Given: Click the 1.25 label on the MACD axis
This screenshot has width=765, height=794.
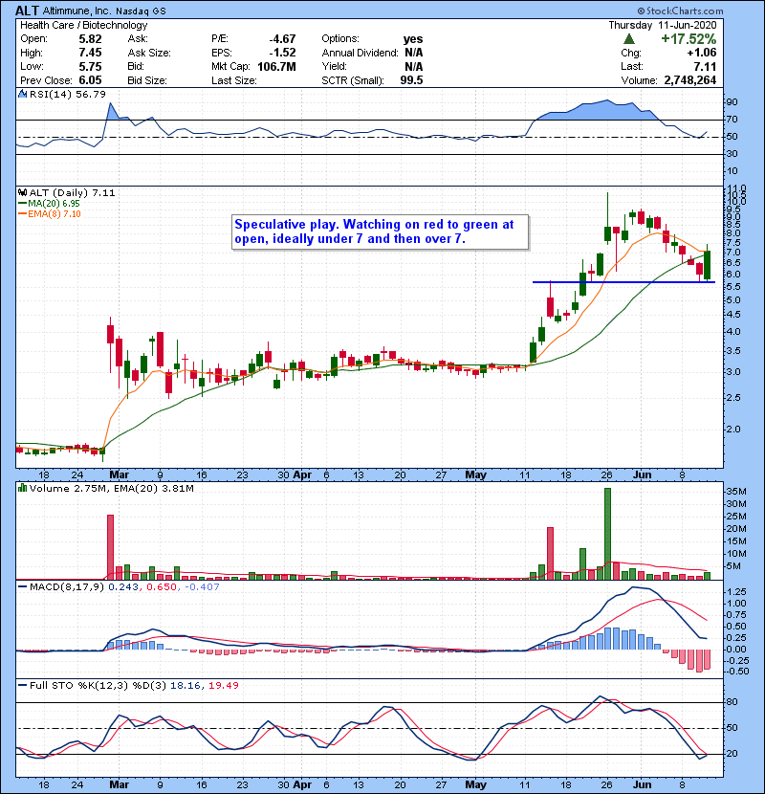Looking at the screenshot, I should point(736,591).
